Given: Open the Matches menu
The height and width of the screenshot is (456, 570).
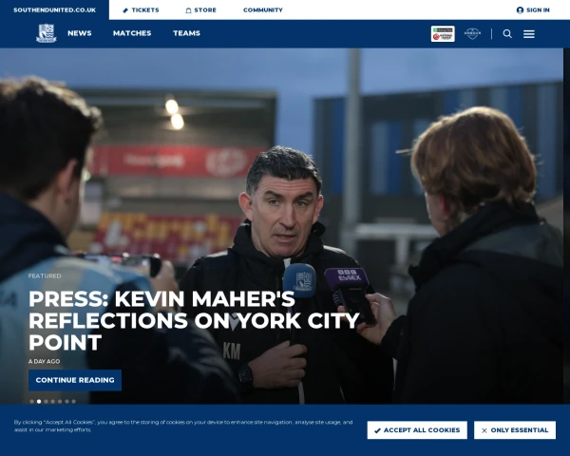Looking at the screenshot, I should point(132,33).
